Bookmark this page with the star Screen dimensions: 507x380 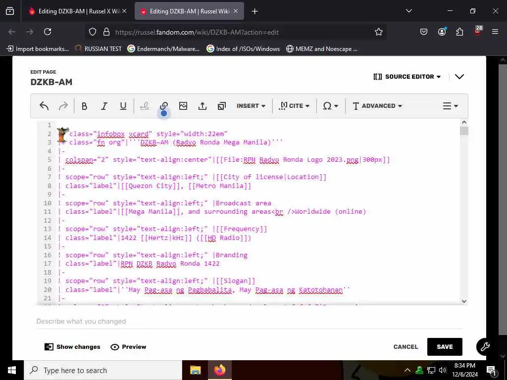point(379,32)
